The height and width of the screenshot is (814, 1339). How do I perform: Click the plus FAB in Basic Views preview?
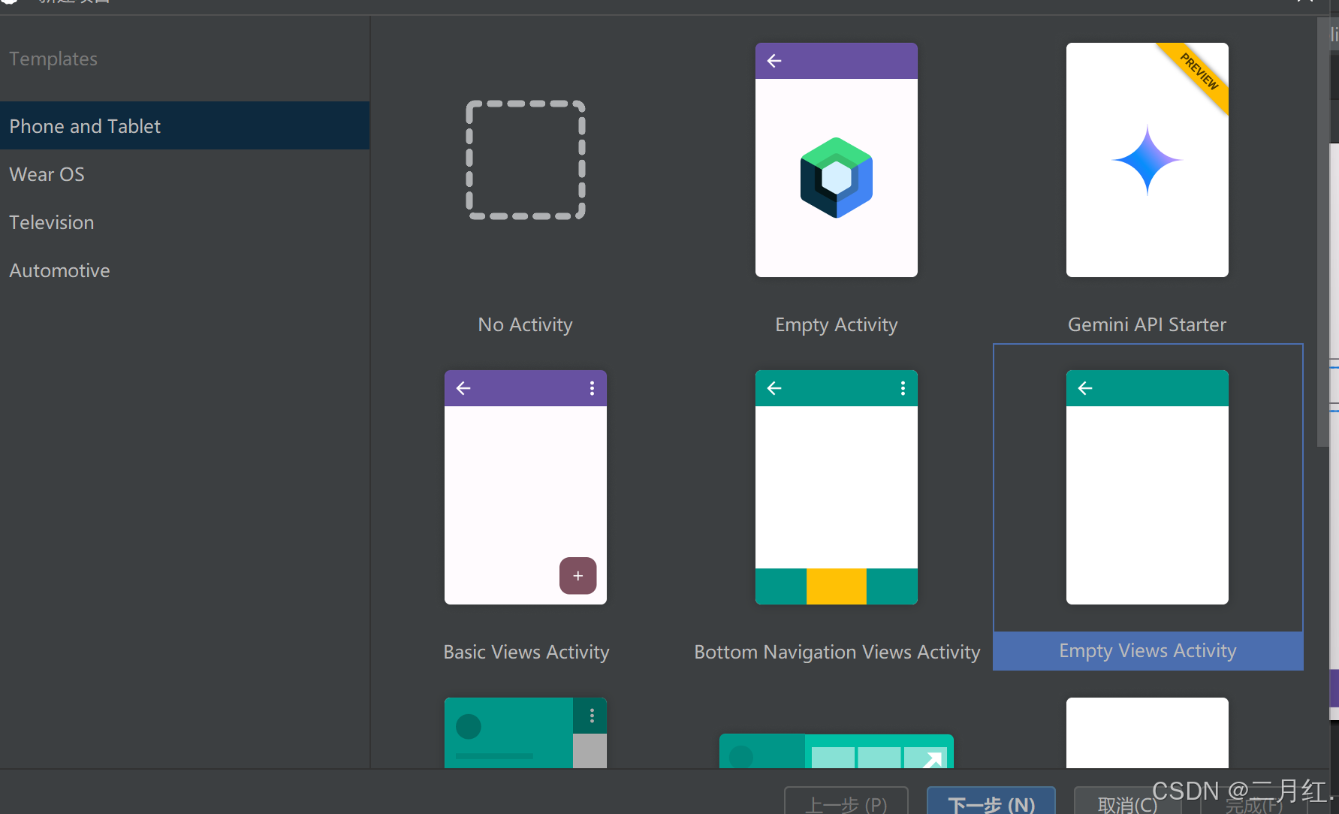(x=578, y=576)
